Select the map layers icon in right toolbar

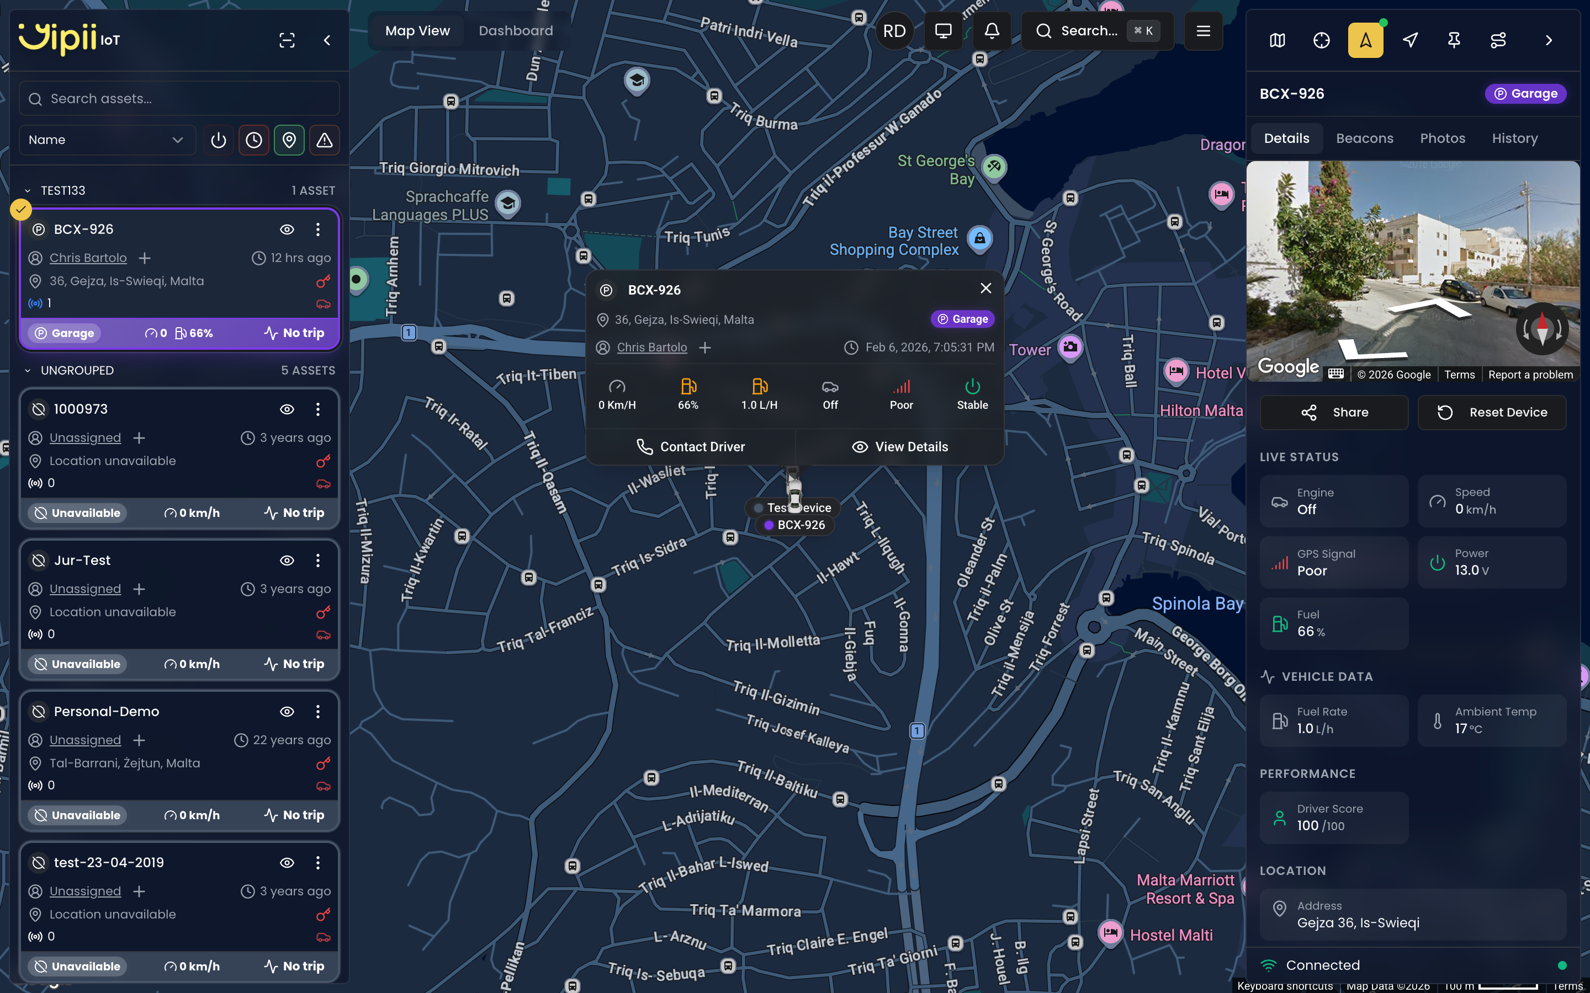[1278, 40]
